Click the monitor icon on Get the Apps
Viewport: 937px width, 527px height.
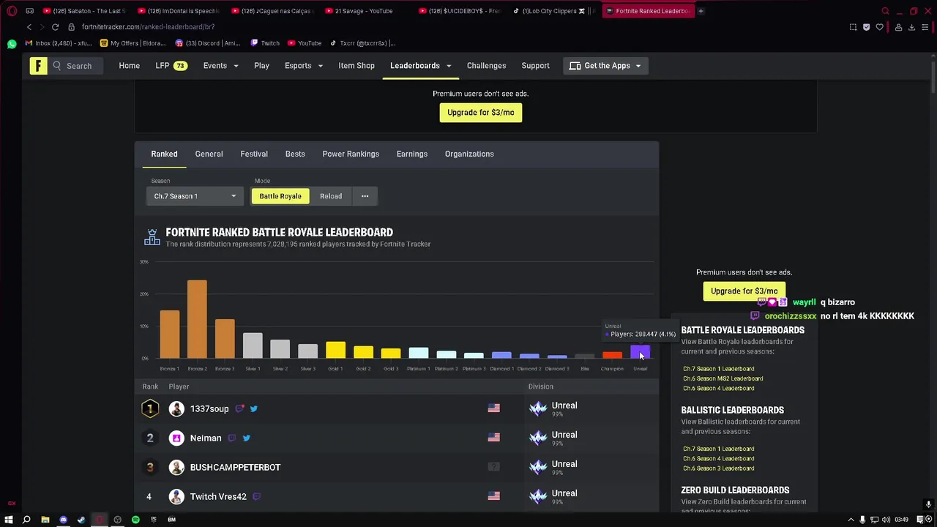point(575,66)
